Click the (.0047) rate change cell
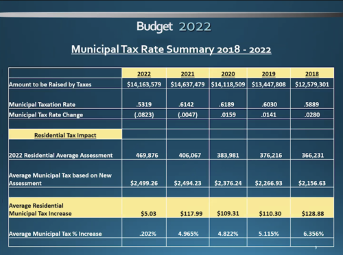343x255 pixels. (x=188, y=114)
